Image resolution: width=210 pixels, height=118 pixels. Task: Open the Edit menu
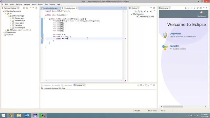pos(6,4)
